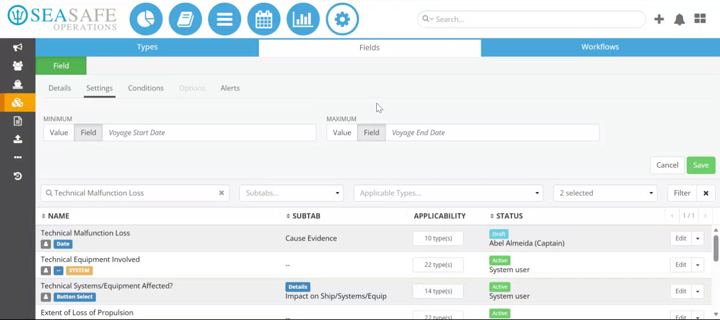Sort table by Subtab column
The height and width of the screenshot is (320, 720).
pyautogui.click(x=303, y=216)
